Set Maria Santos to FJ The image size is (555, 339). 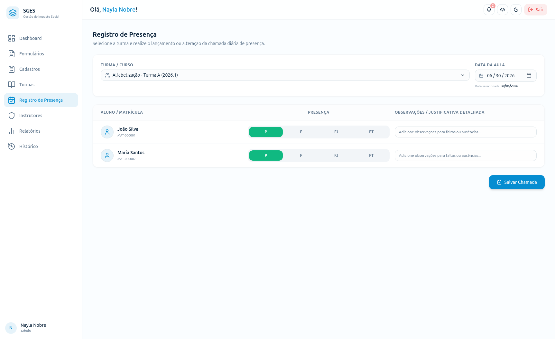coord(336,155)
